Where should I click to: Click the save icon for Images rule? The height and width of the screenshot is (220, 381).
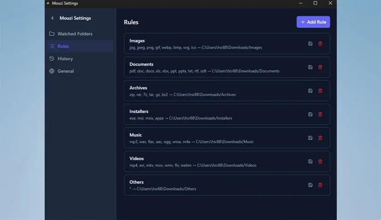coord(310,44)
